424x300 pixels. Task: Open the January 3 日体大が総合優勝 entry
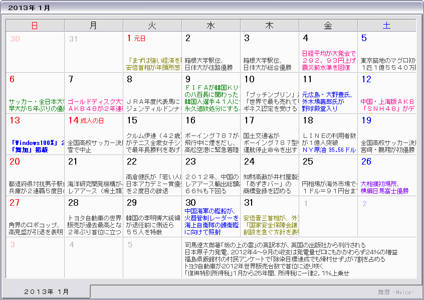click(x=268, y=64)
